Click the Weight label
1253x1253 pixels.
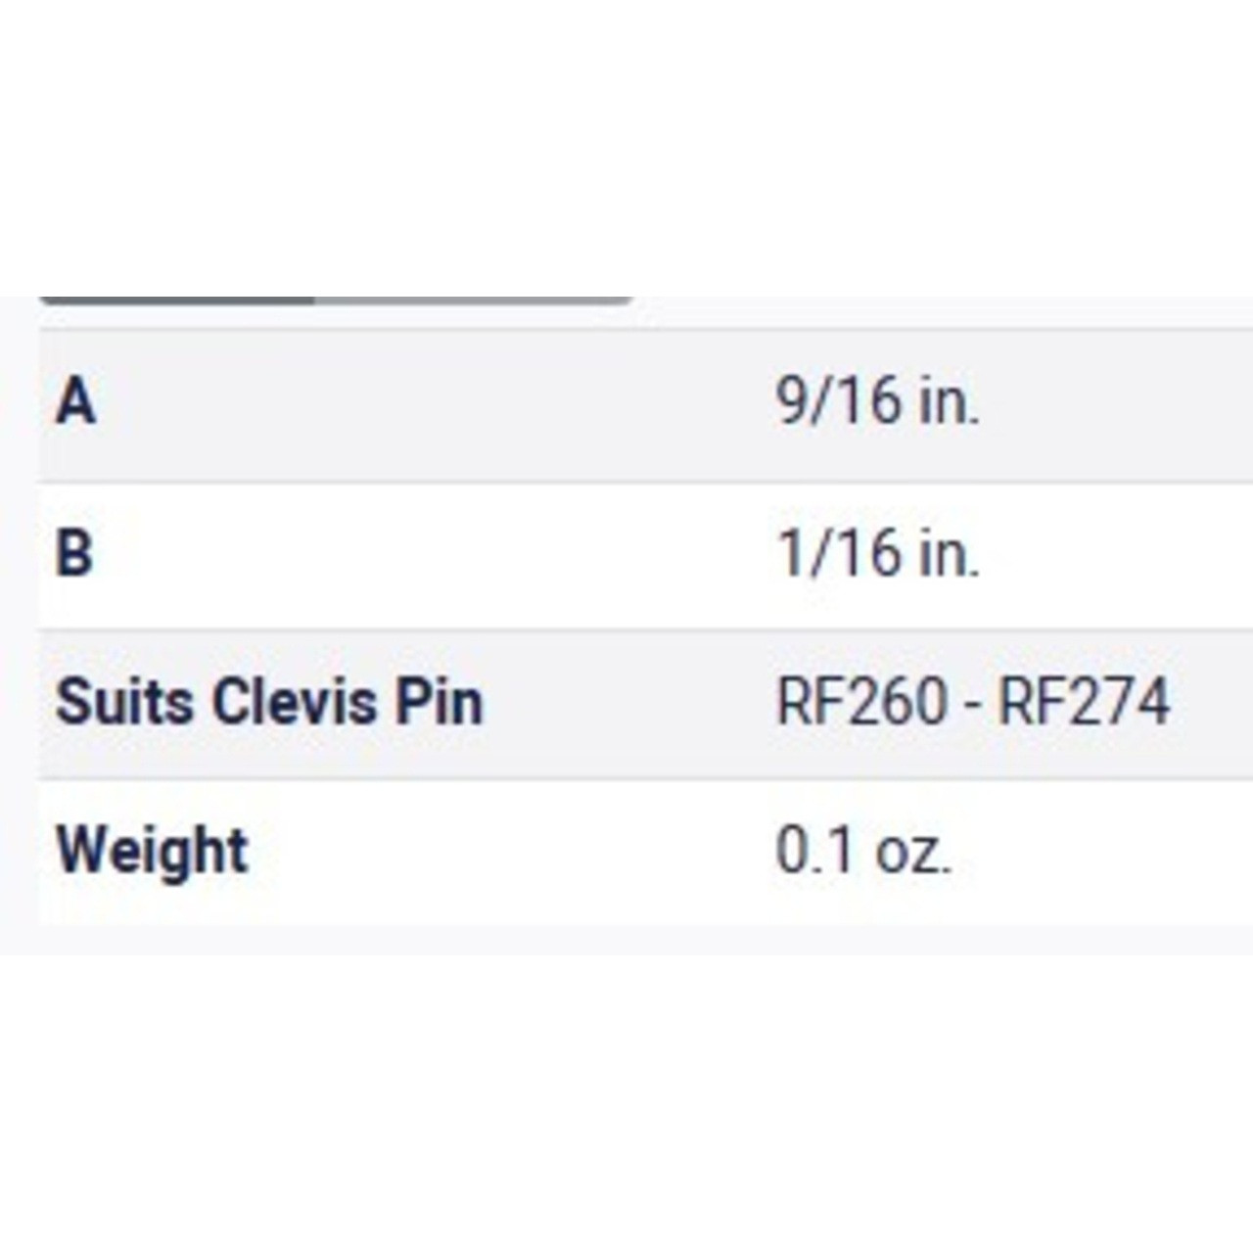pos(152,851)
